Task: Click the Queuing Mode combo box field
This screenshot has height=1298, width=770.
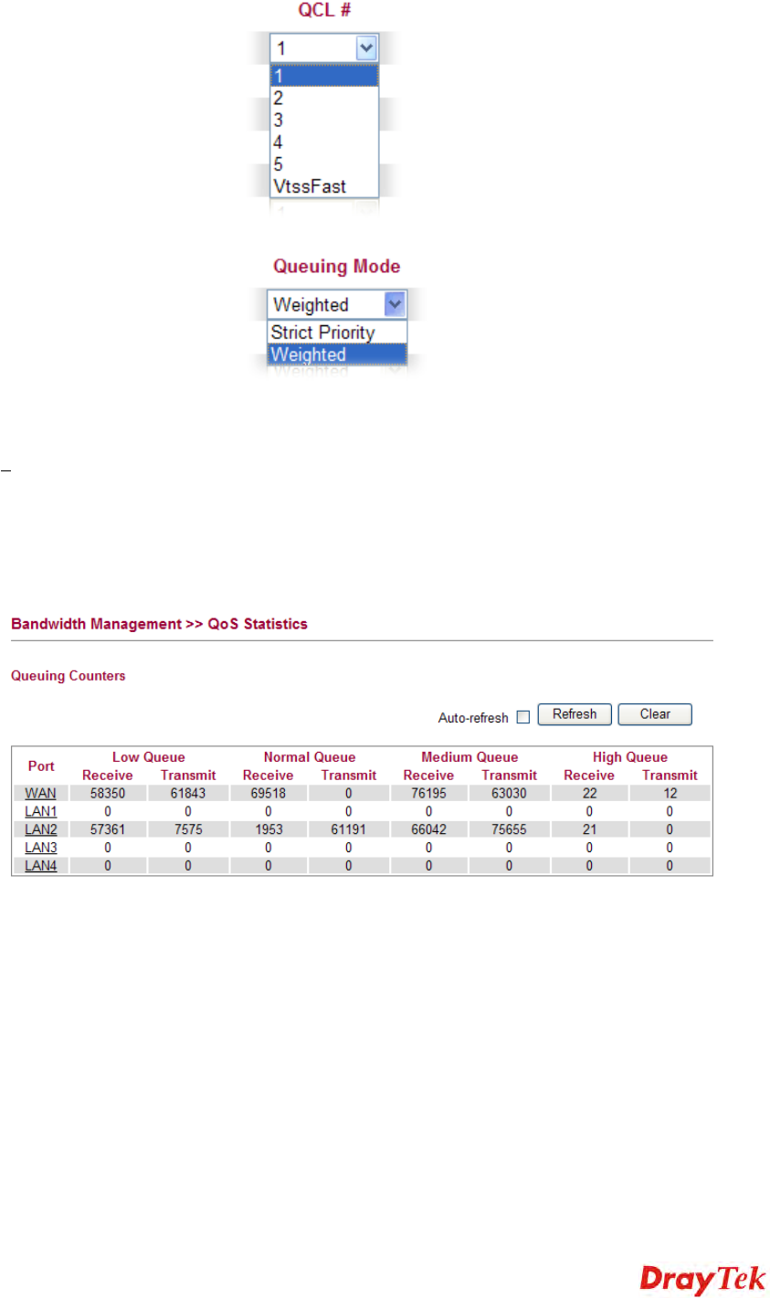Action: pos(337,304)
